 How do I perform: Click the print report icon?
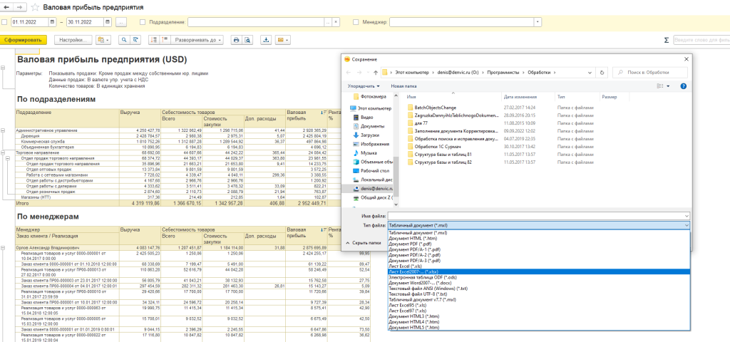[x=237, y=40]
